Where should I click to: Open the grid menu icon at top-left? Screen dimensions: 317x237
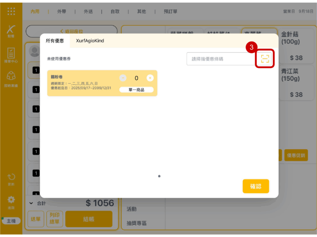click(x=11, y=11)
